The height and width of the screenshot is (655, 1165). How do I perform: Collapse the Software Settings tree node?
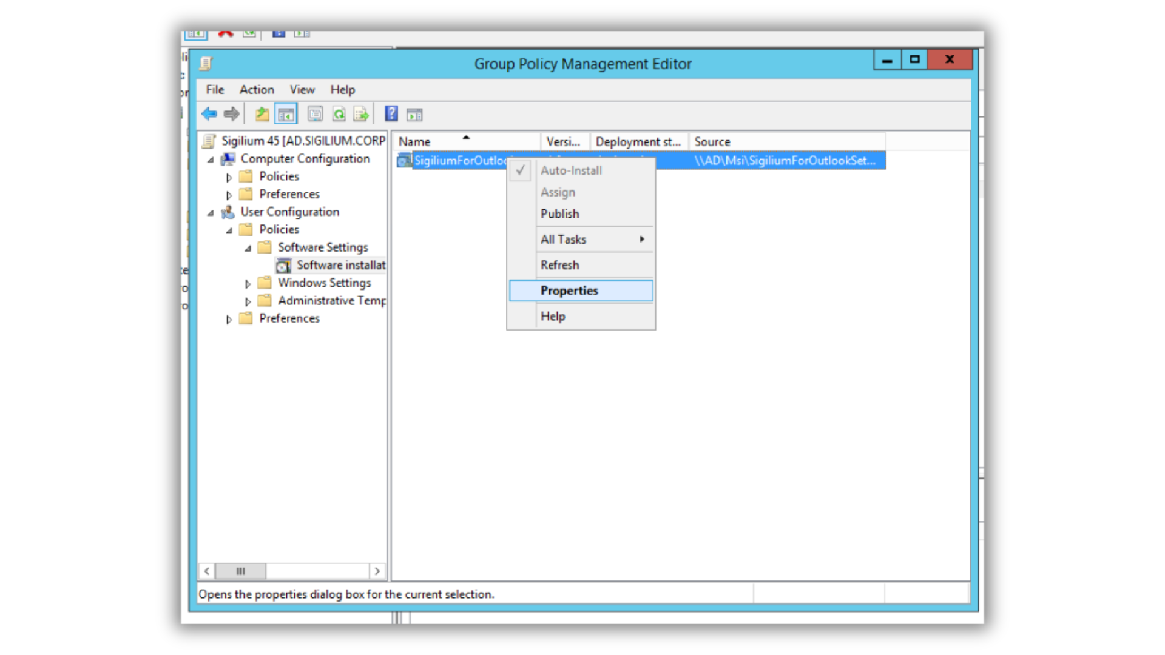(x=248, y=248)
